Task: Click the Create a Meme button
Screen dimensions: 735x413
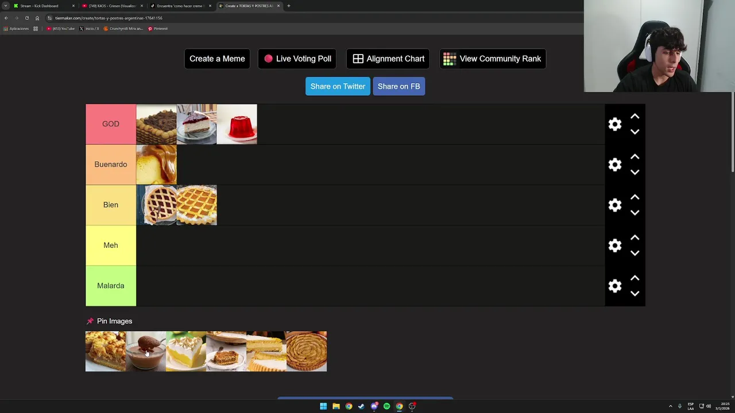Action: pyautogui.click(x=217, y=59)
